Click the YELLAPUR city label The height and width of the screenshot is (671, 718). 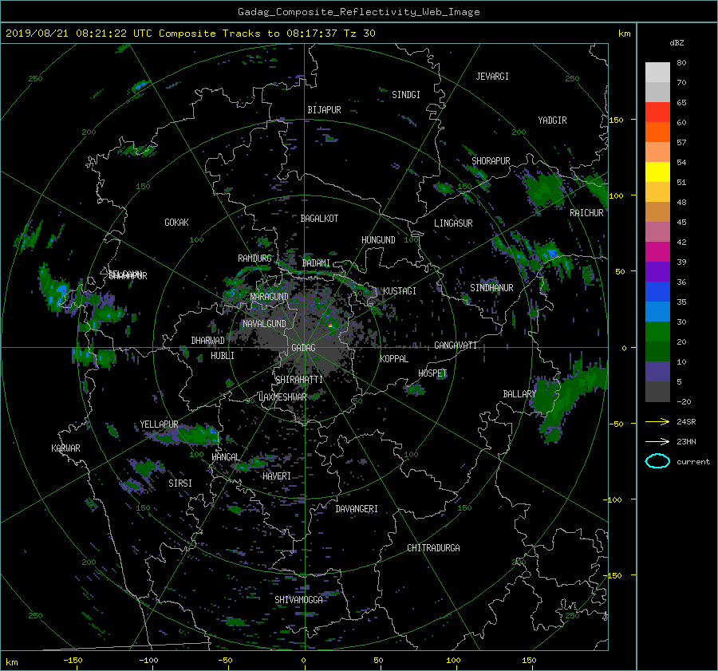coord(159,424)
